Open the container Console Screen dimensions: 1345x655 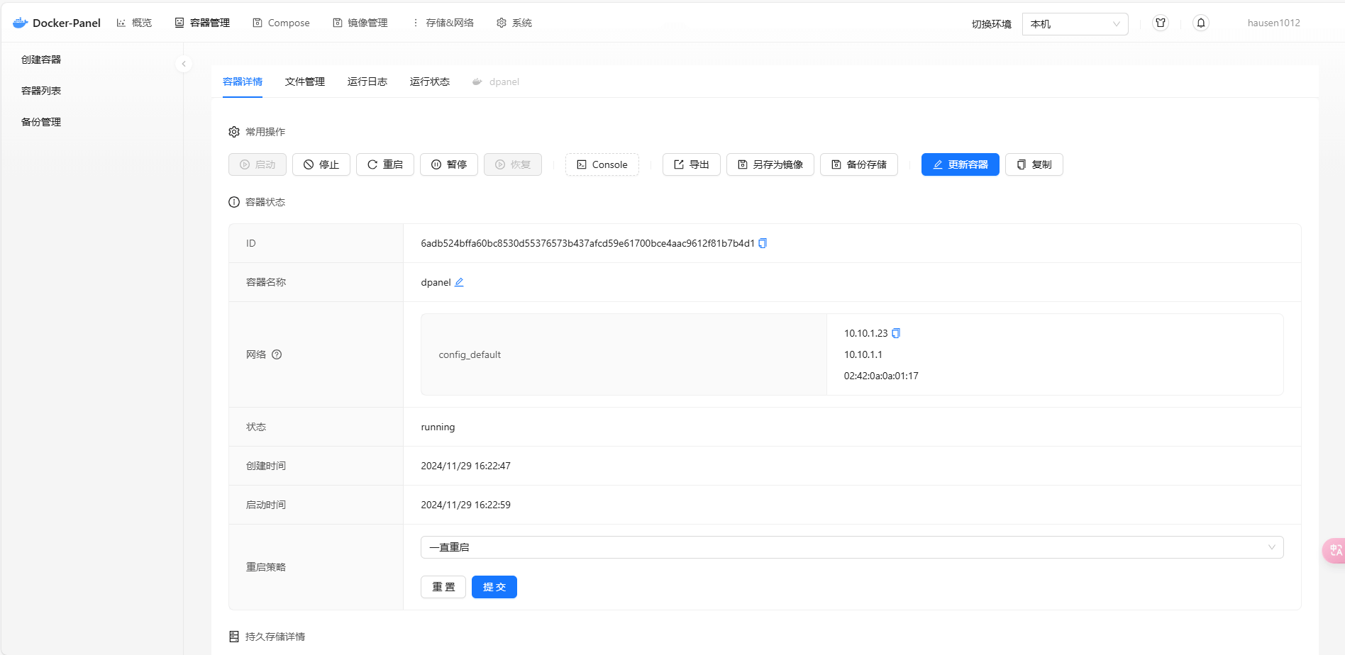[x=602, y=164]
